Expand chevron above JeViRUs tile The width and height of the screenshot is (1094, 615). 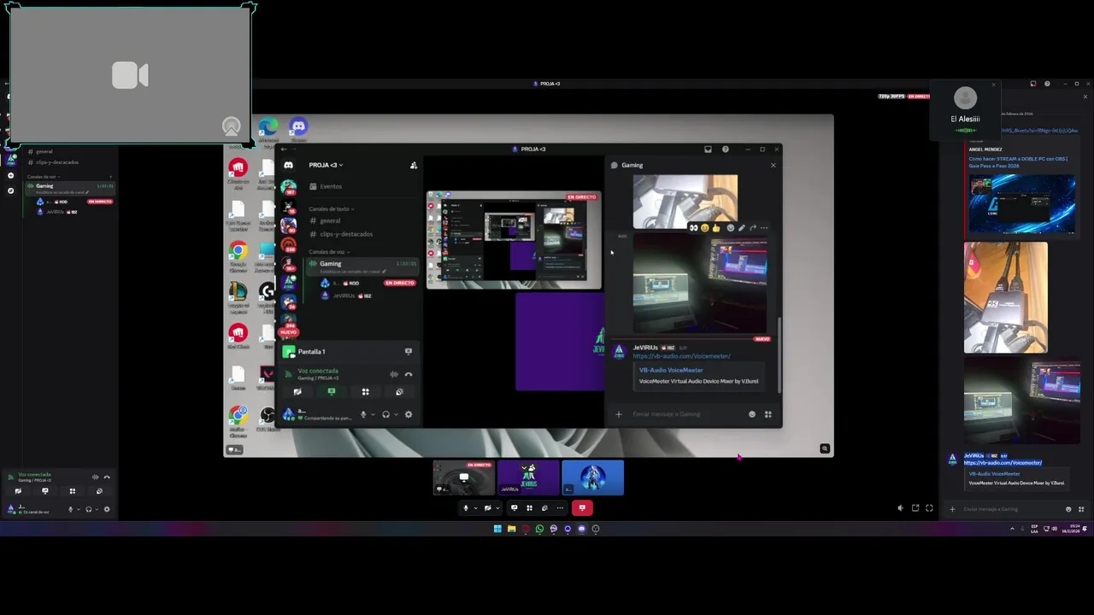[524, 468]
